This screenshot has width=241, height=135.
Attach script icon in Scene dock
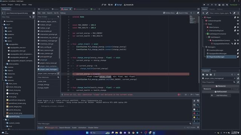234,13
